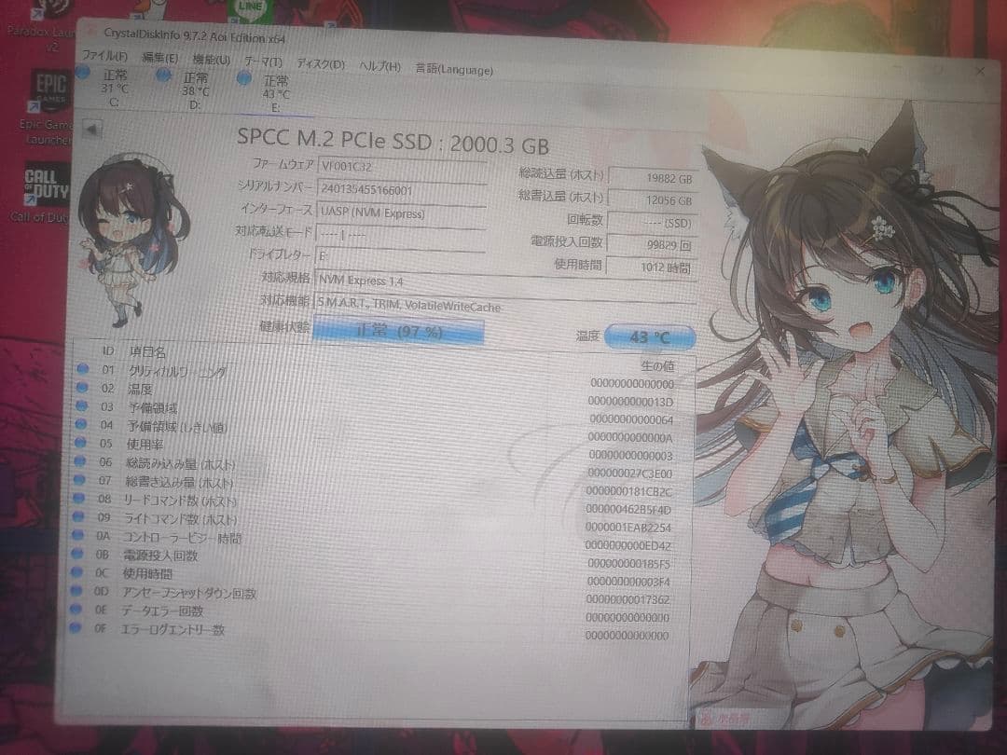Click raw value 000000000185F5
1007x755 pixels.
[628, 563]
